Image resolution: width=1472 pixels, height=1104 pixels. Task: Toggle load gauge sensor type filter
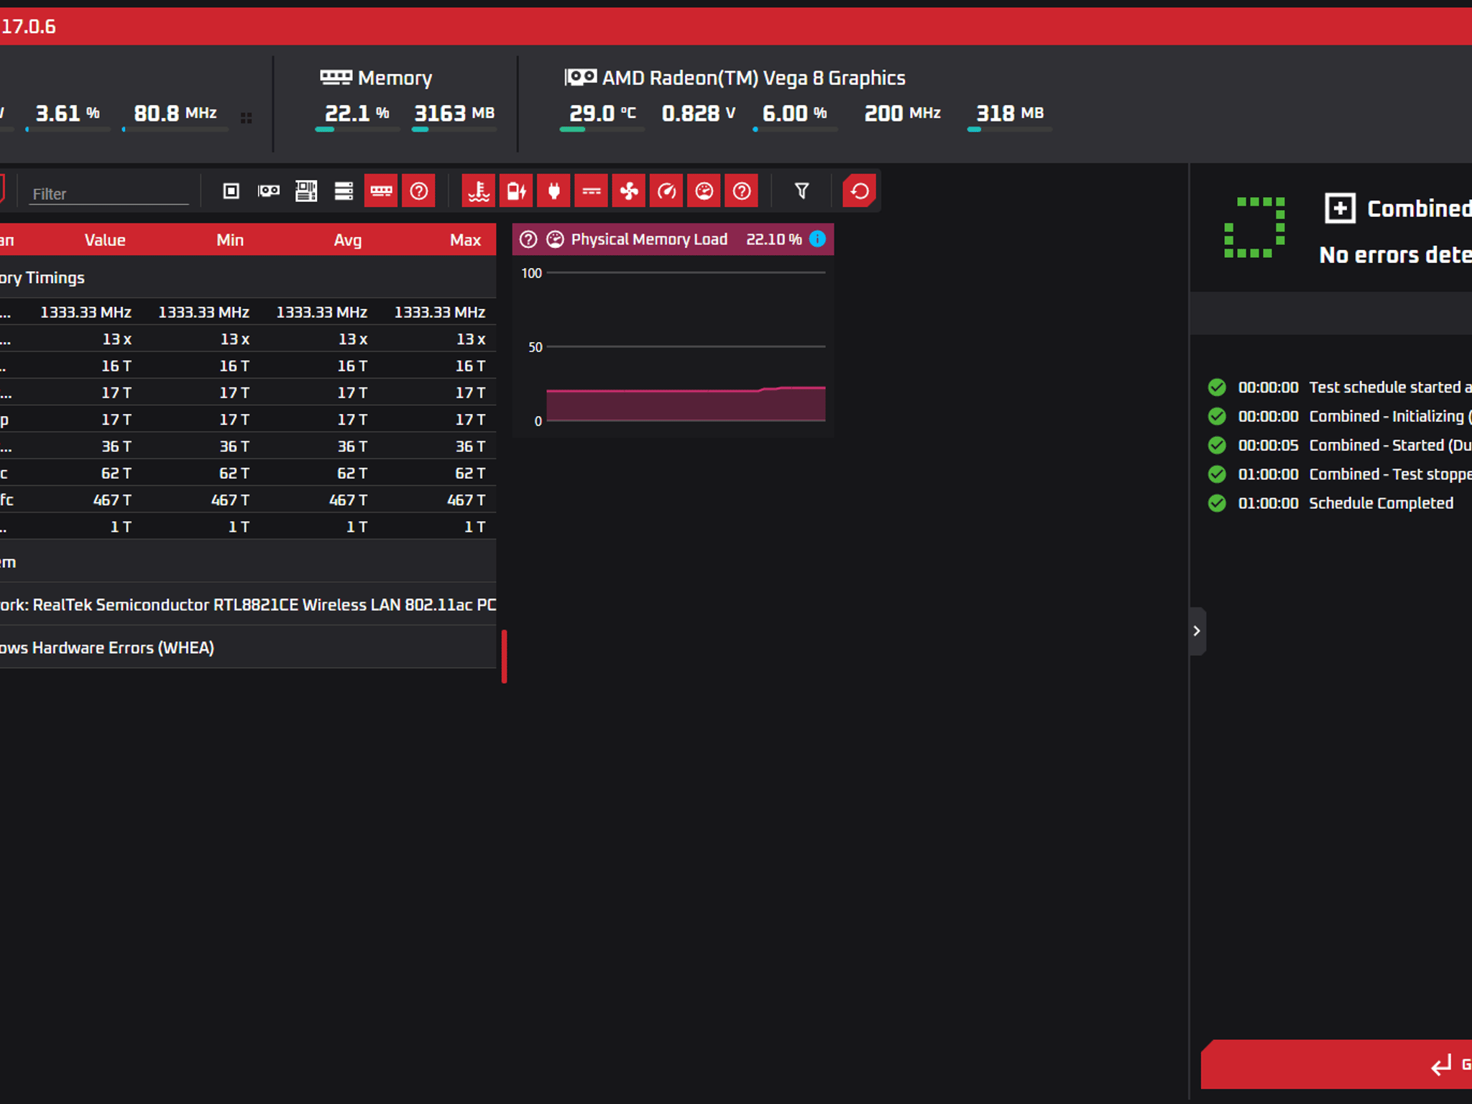click(704, 191)
